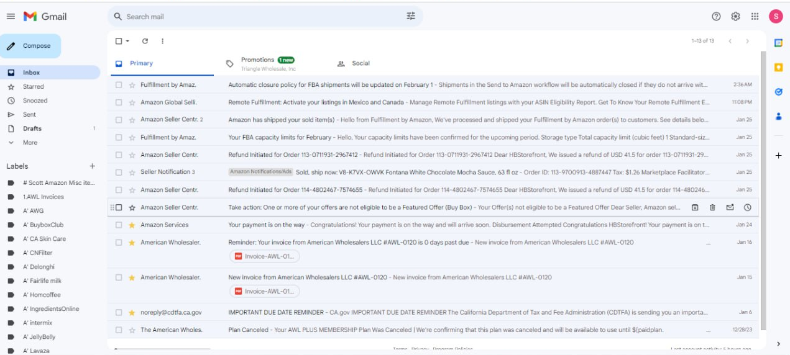Star the Seller Notification email
The image size is (790, 355).
(x=132, y=173)
